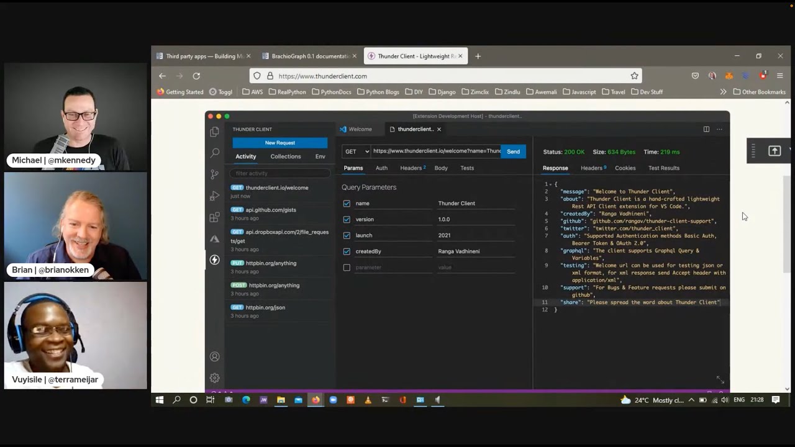Select the Thunder Client lightning icon

(214, 260)
